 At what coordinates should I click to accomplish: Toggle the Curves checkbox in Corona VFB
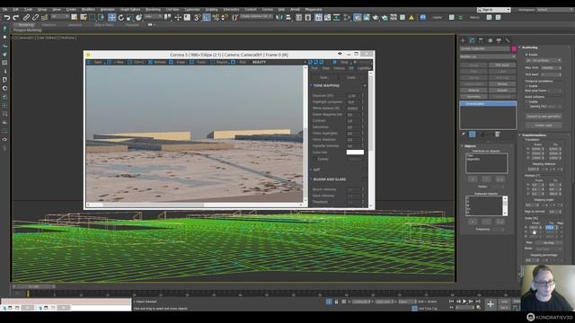[315, 160]
